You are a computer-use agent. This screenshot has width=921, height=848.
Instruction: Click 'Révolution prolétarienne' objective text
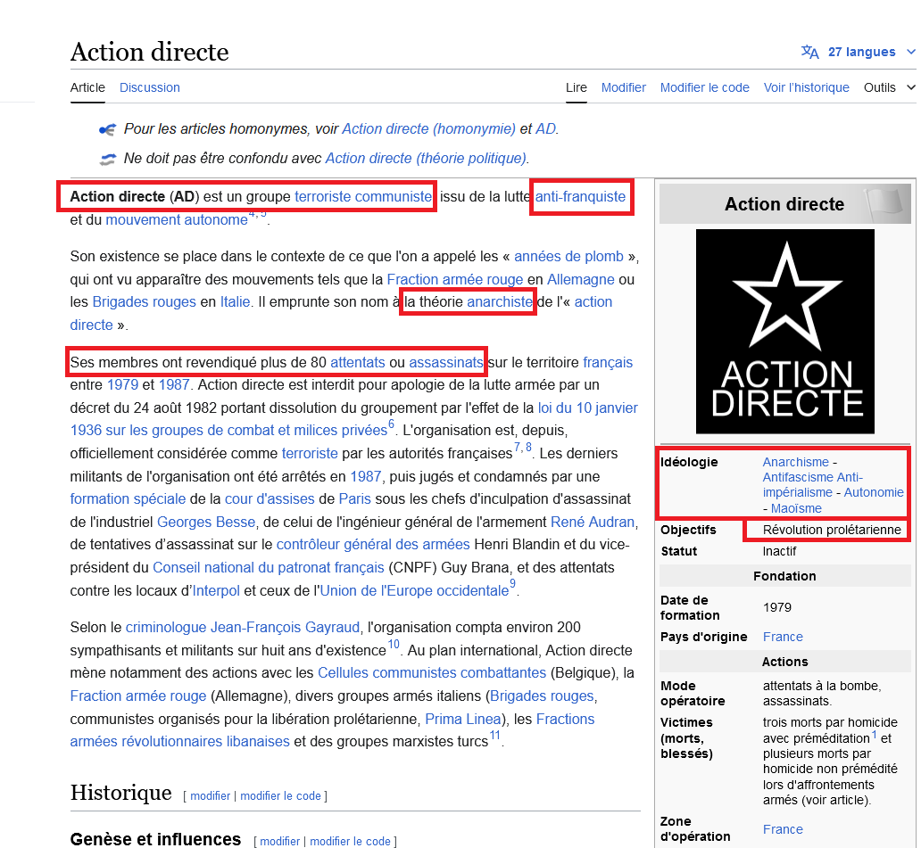click(x=832, y=530)
